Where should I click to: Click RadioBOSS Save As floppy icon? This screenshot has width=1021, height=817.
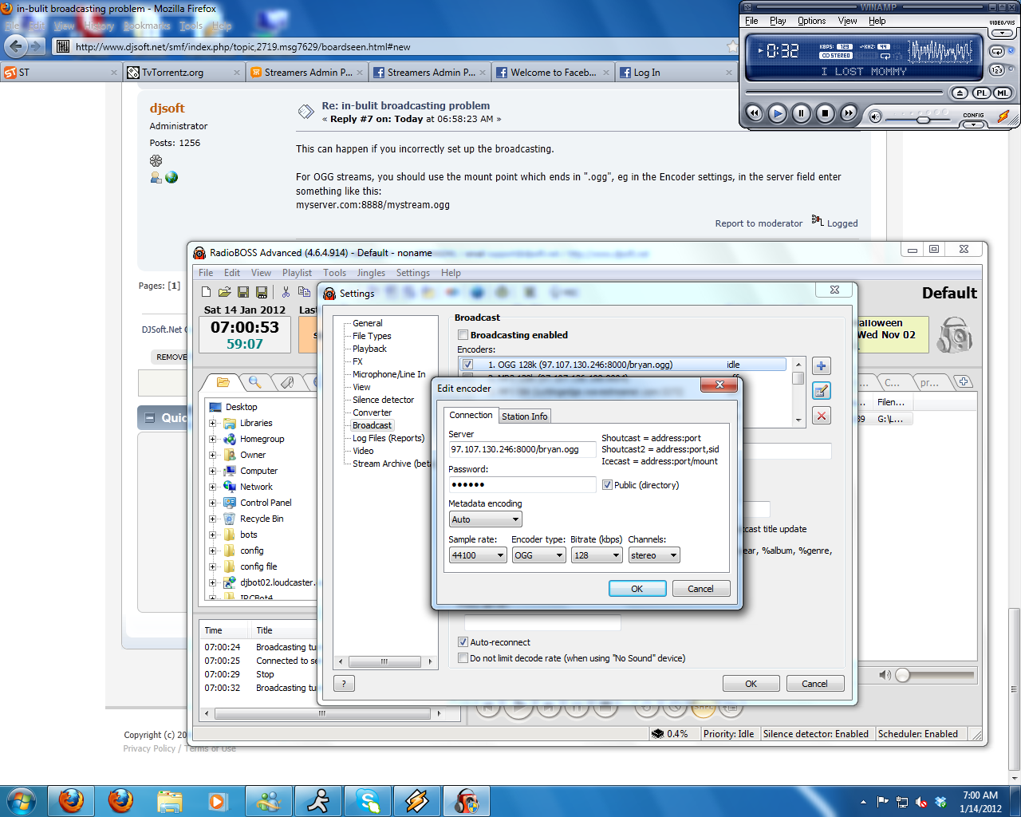tap(262, 292)
